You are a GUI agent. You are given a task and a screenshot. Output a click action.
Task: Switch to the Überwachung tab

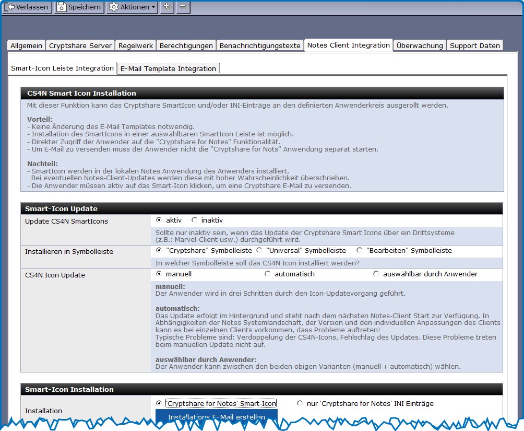point(420,45)
